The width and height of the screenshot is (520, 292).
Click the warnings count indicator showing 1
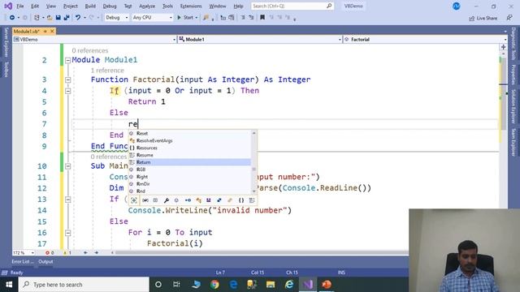pos(67,252)
